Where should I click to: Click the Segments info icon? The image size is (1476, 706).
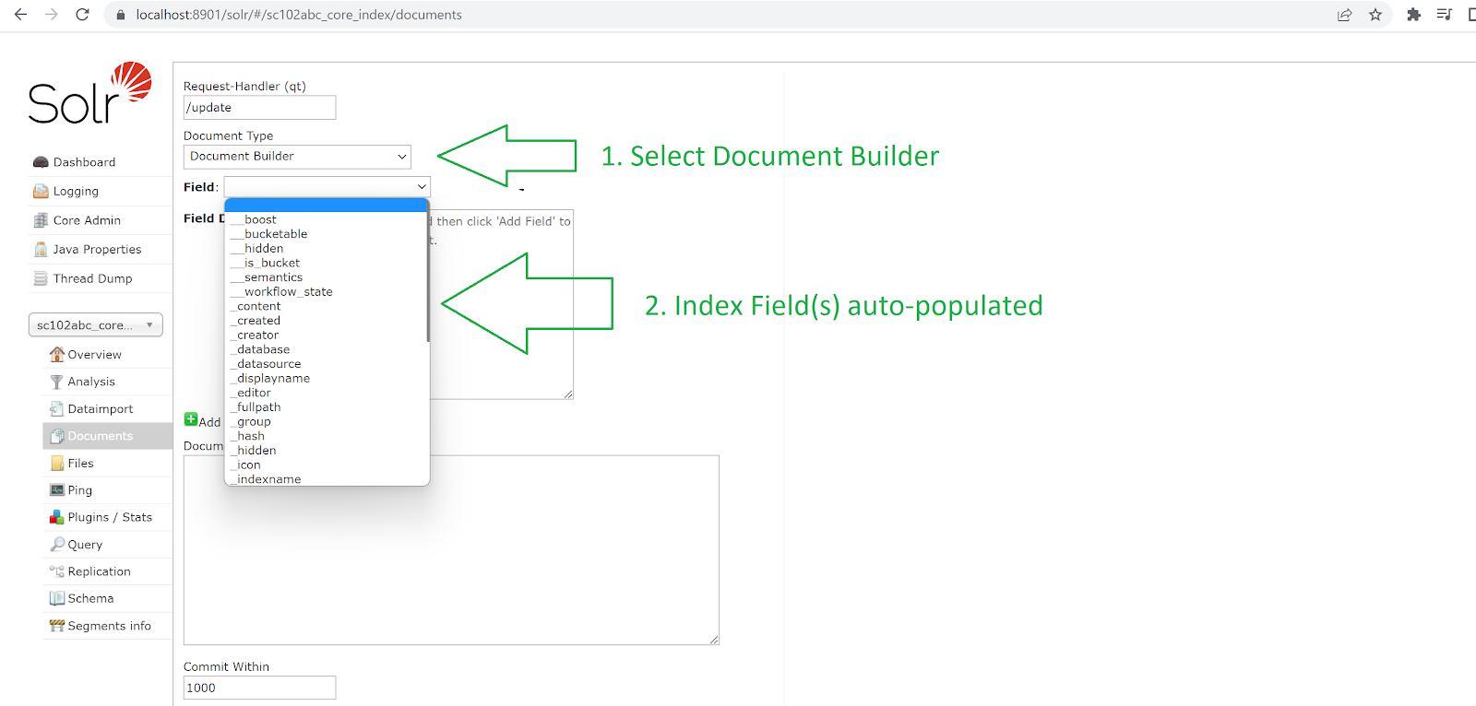[57, 626]
